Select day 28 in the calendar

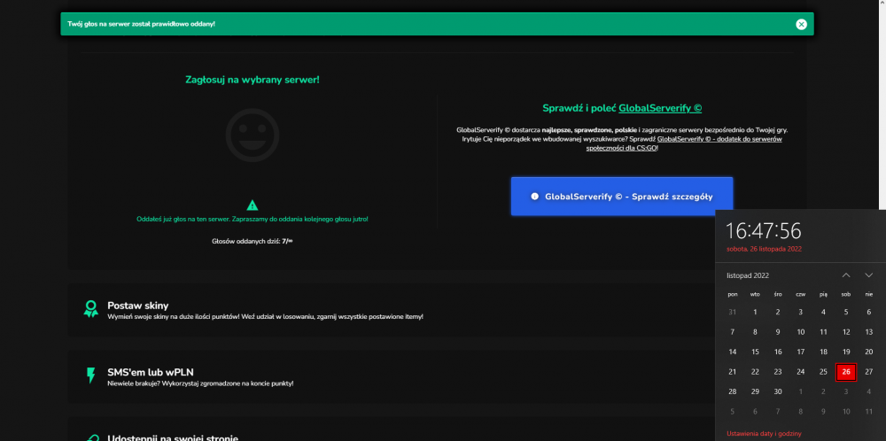pos(733,392)
